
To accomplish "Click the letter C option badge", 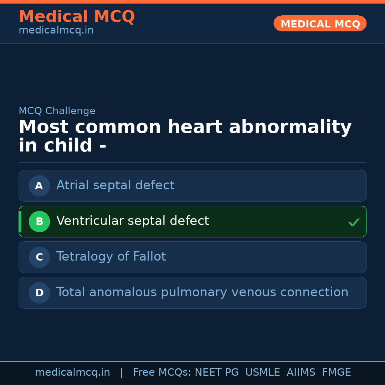I will (x=39, y=257).
